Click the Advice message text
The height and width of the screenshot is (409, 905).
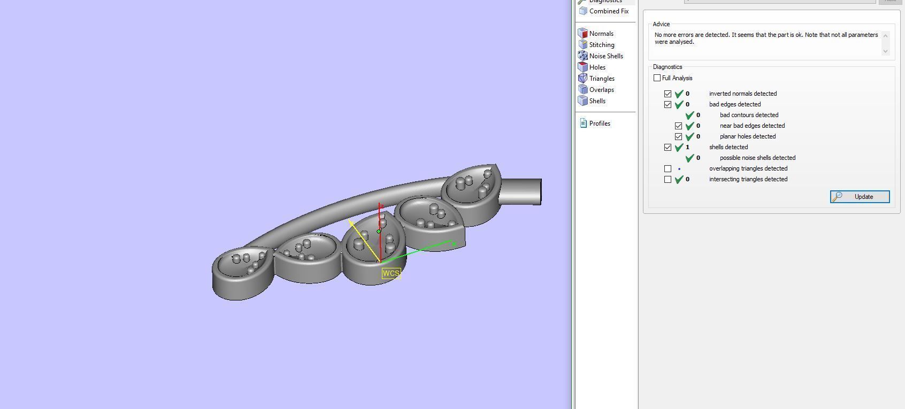(x=766, y=38)
